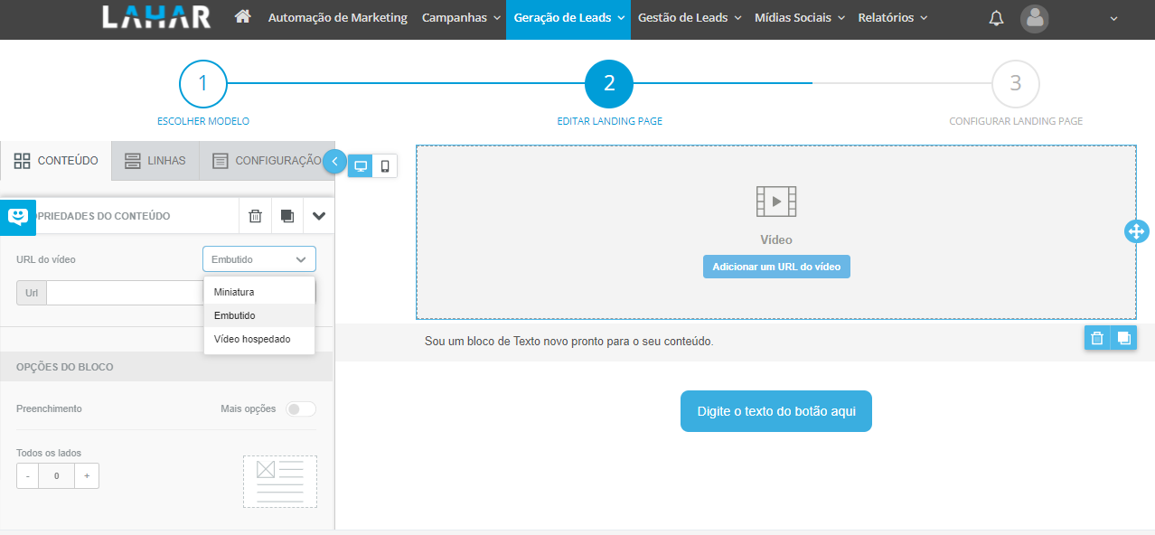Click the padding value field showing 0
Viewport: 1155px width, 535px height.
pyautogui.click(x=57, y=476)
